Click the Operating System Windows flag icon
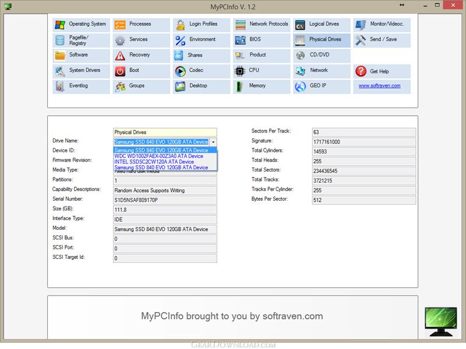 [60, 24]
